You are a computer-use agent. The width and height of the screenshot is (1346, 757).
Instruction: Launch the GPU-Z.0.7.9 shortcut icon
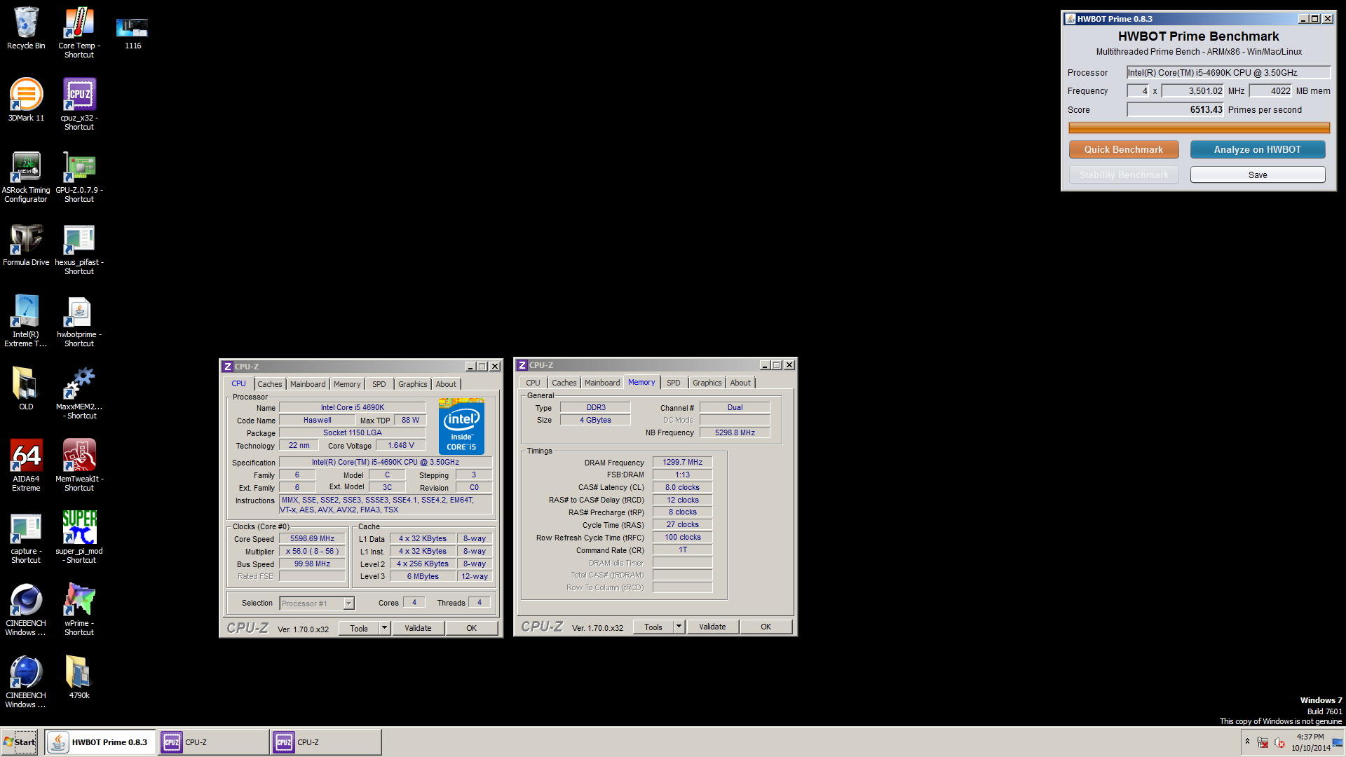pyautogui.click(x=79, y=177)
